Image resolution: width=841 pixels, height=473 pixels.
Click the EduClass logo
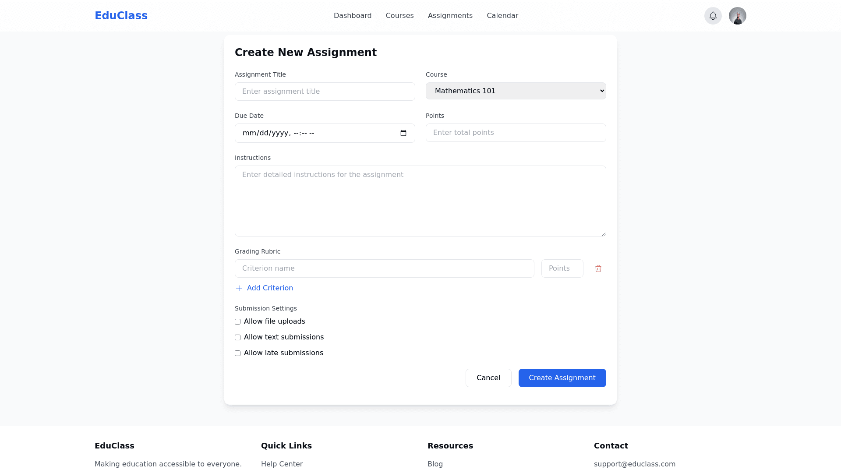121,16
